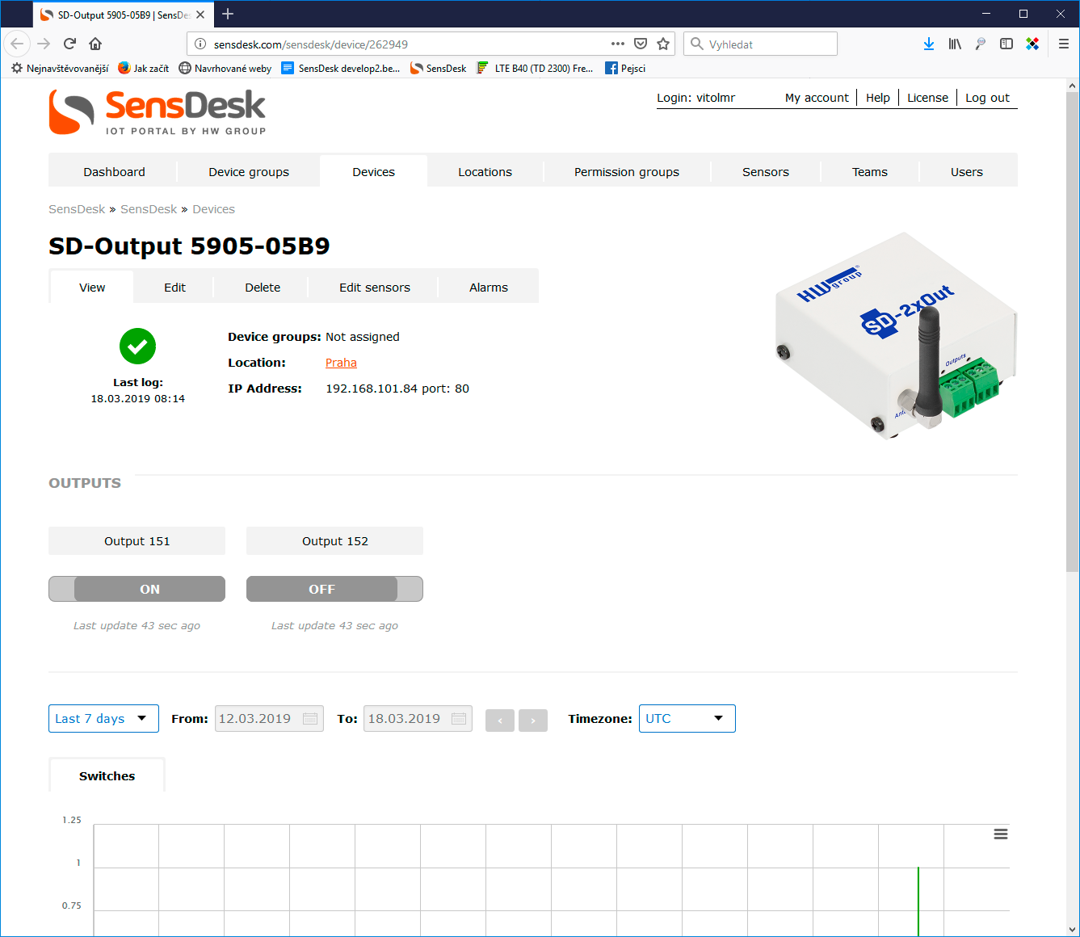Viewport: 1080px width, 937px height.
Task: Open the License link
Action: pyautogui.click(x=927, y=98)
